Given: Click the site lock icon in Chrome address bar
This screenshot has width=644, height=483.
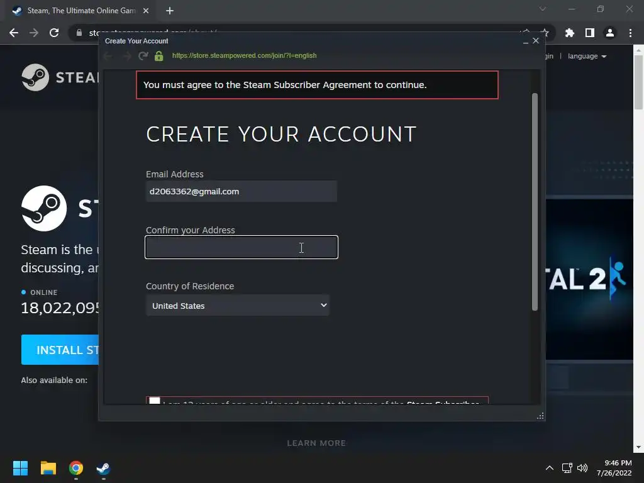Looking at the screenshot, I should pos(79,33).
